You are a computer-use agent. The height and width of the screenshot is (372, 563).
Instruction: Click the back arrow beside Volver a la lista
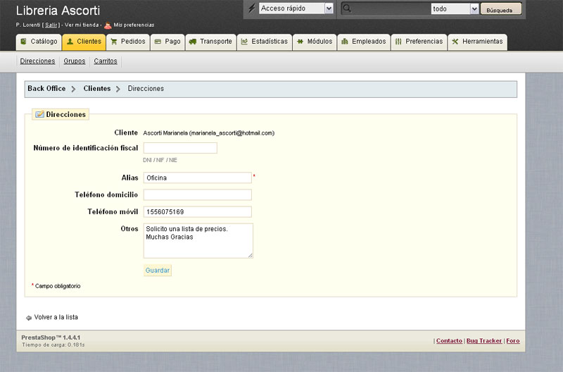point(29,318)
